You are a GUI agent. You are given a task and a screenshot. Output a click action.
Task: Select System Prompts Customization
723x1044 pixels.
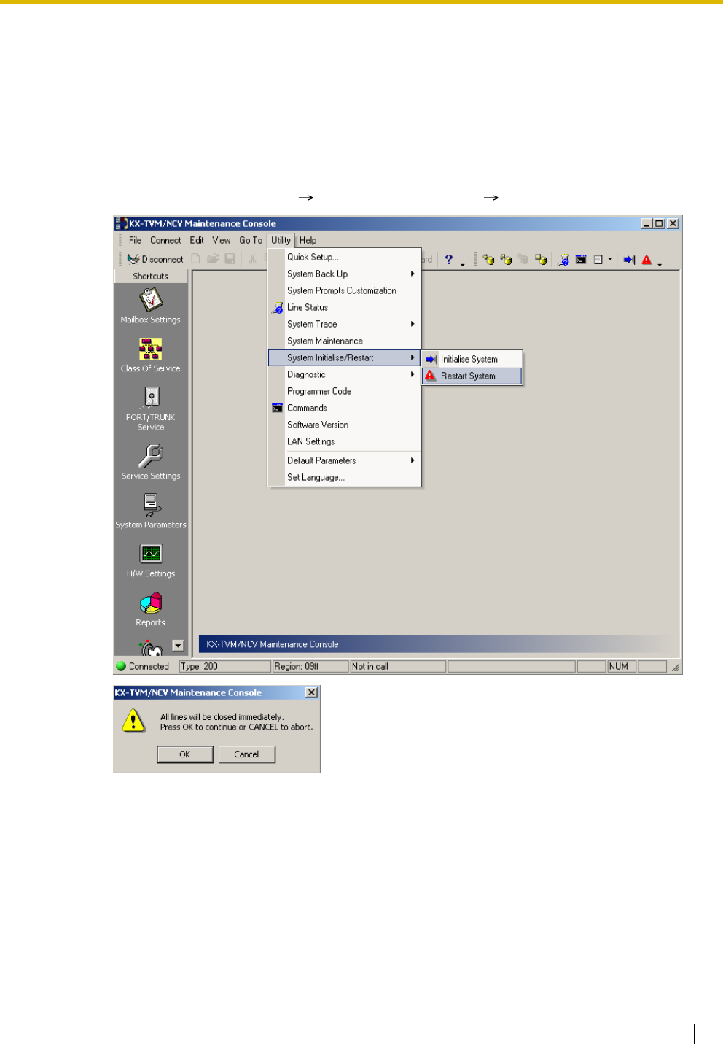344,290
